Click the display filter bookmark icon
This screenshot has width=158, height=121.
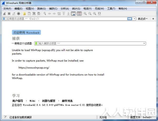coord(4,19)
